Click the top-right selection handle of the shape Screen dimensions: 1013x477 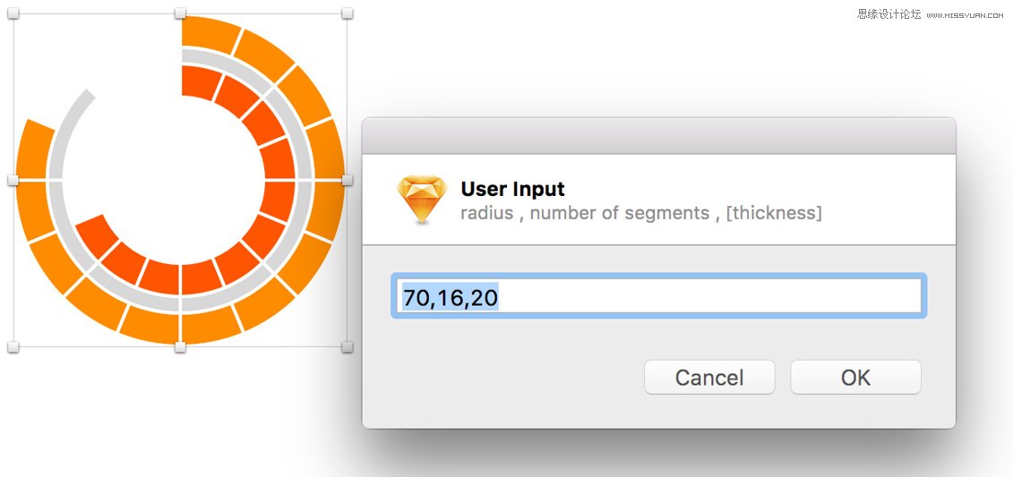tap(348, 13)
